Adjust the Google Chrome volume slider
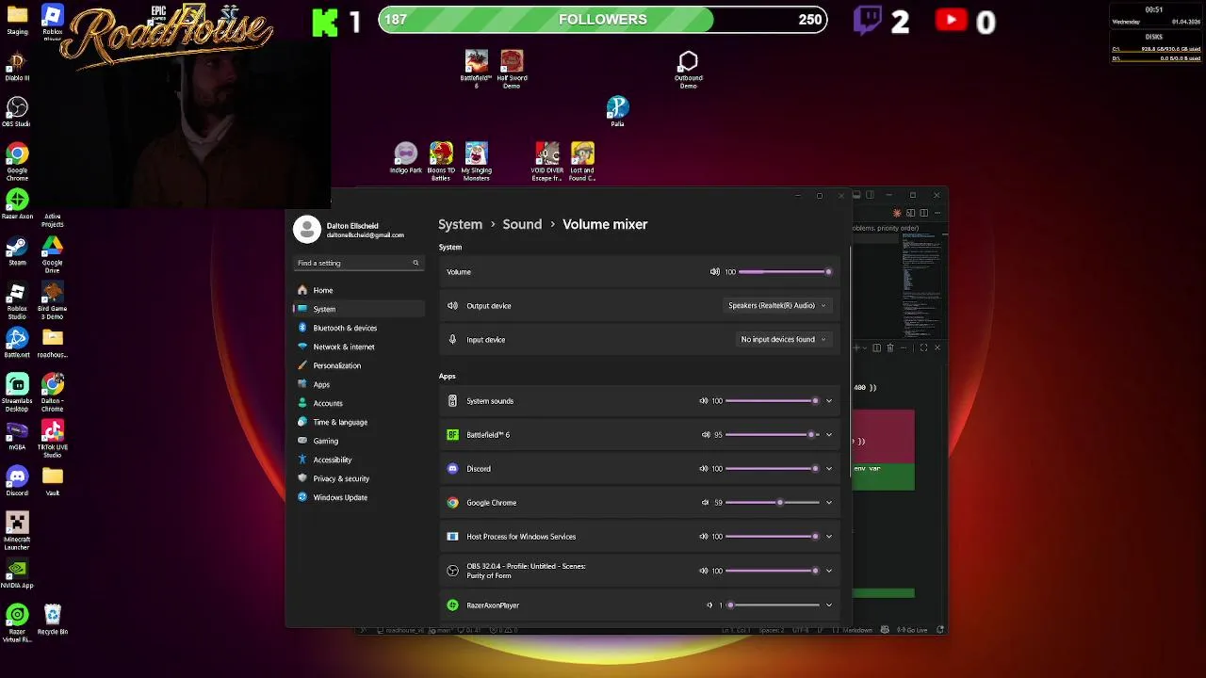 click(x=773, y=503)
